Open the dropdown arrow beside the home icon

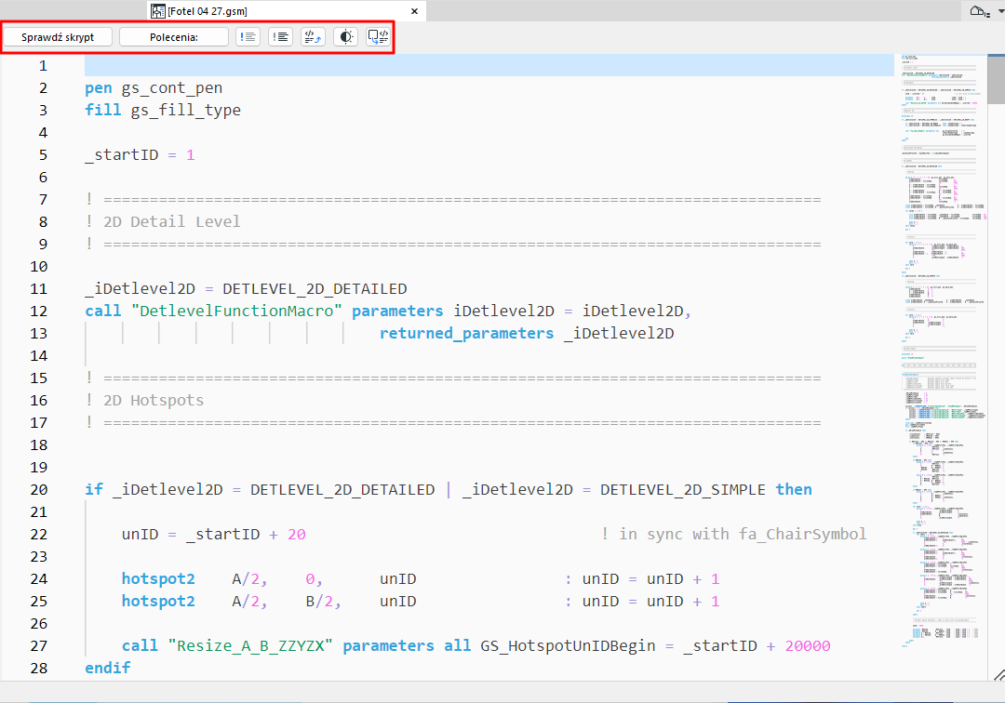pos(996,11)
